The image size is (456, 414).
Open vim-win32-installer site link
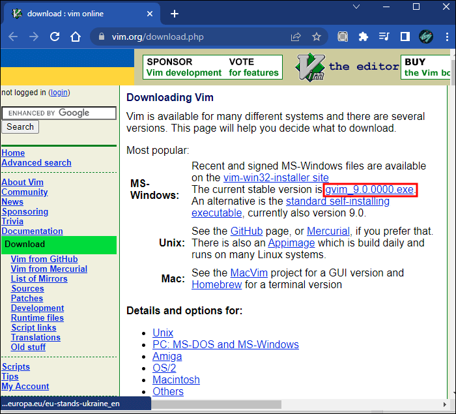(276, 177)
